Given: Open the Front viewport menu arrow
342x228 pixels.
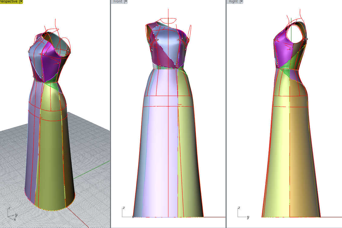Looking at the screenshot, I should (126, 1).
